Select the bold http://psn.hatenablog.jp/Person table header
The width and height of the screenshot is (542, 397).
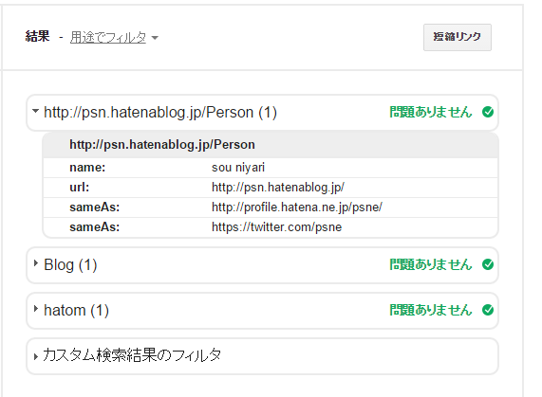coord(162,145)
